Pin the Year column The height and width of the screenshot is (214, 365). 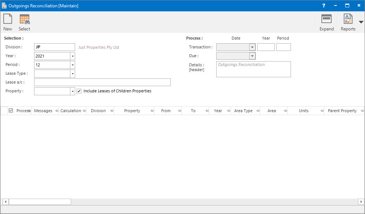[x=229, y=111]
